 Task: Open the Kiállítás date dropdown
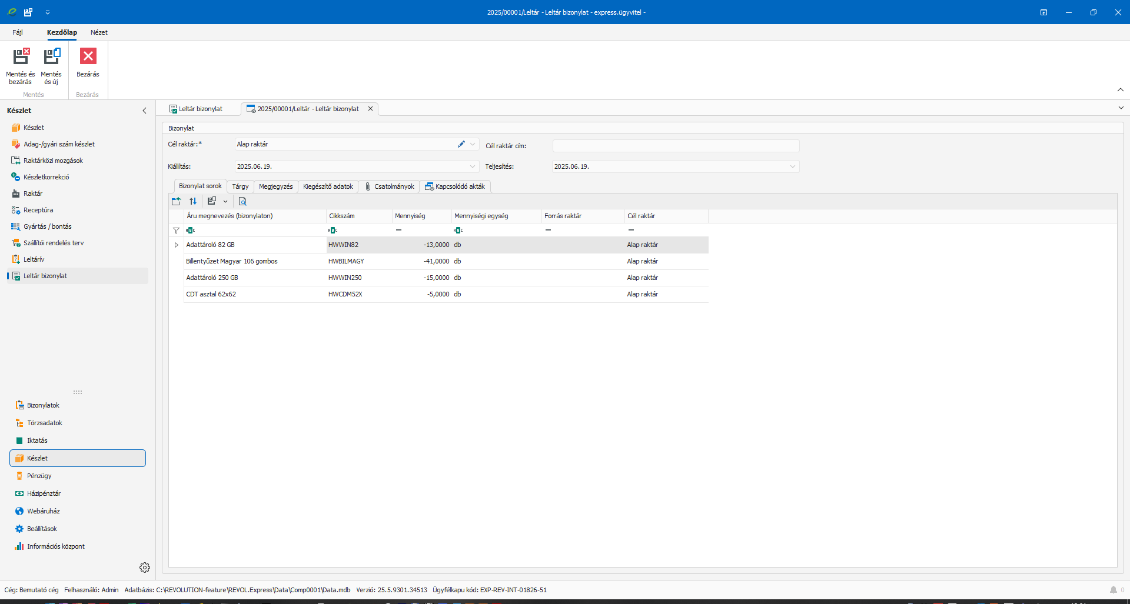pyautogui.click(x=473, y=166)
